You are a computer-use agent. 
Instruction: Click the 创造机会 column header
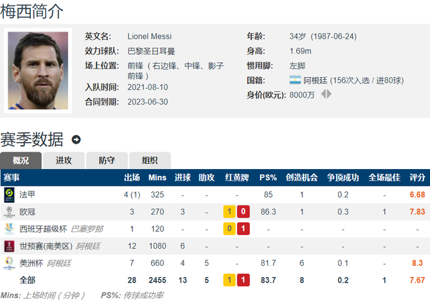click(302, 178)
